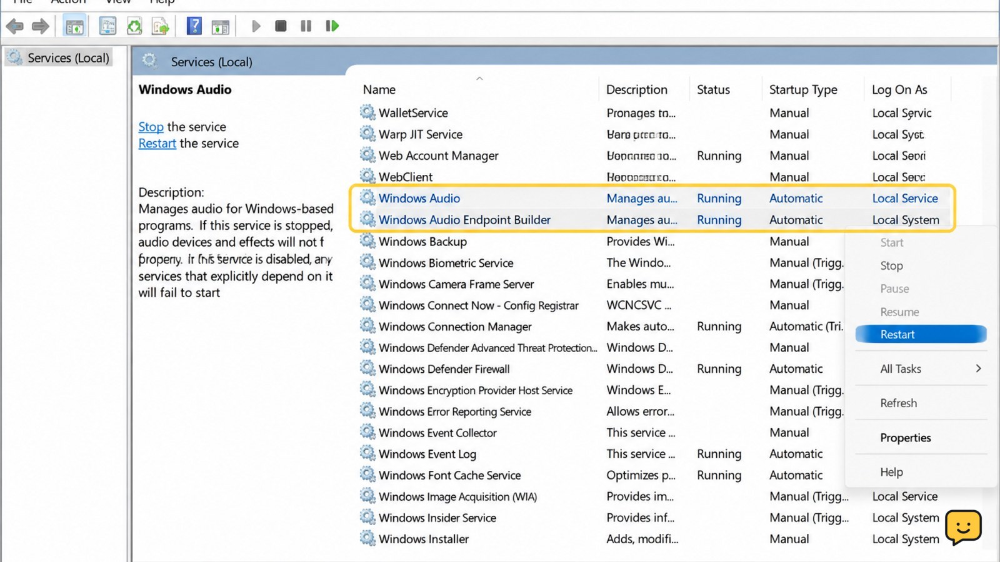Choose Resume in the context menu
The height and width of the screenshot is (562, 1000).
click(899, 312)
